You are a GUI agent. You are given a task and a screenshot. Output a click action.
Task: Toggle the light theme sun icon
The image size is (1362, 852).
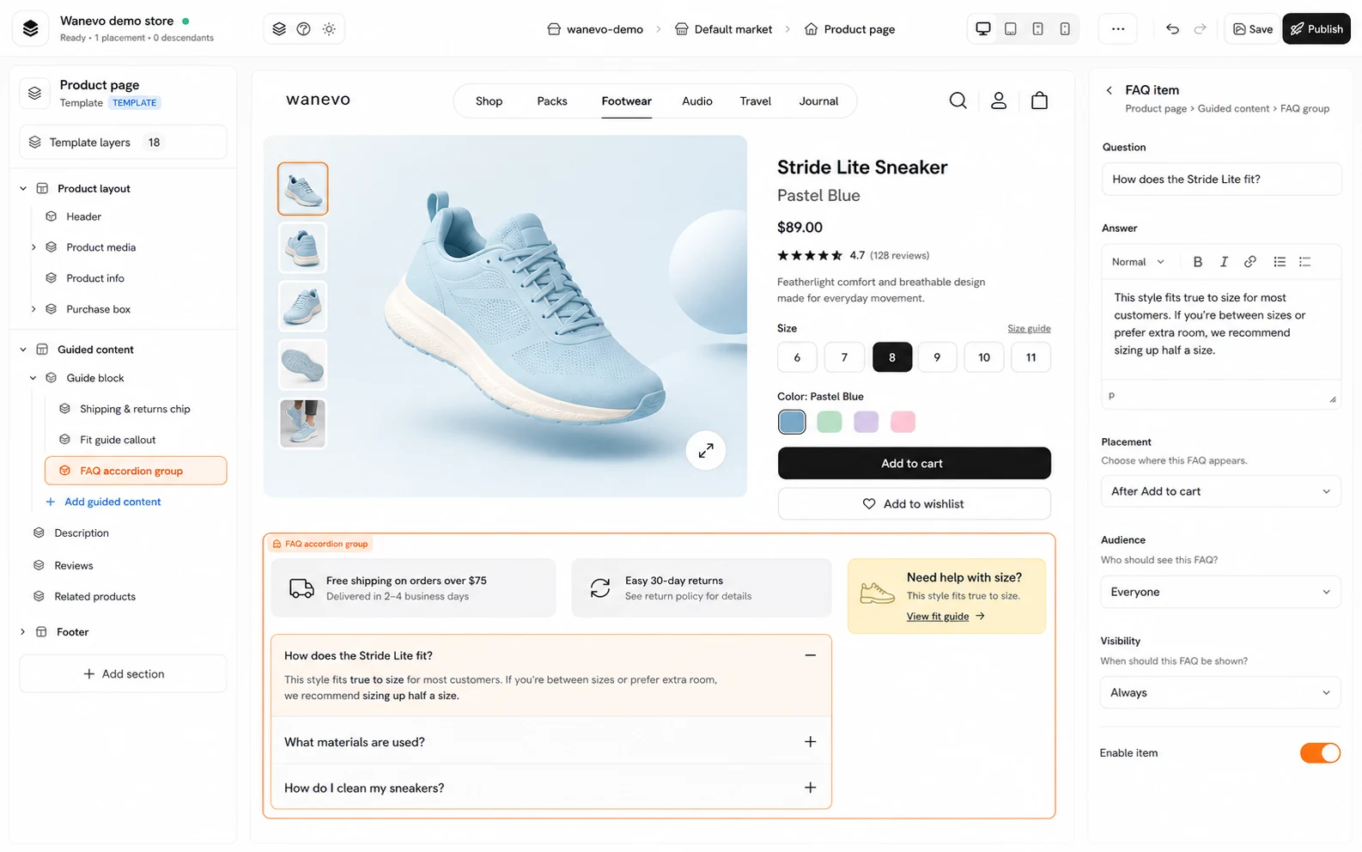329,29
